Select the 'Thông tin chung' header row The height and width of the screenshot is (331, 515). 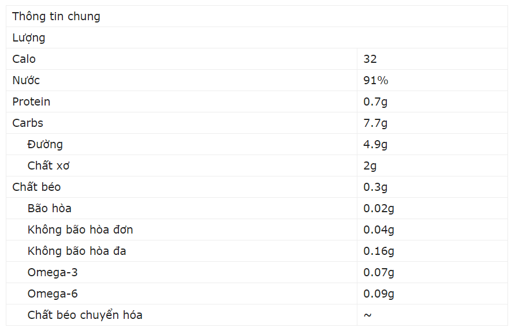[x=257, y=16]
